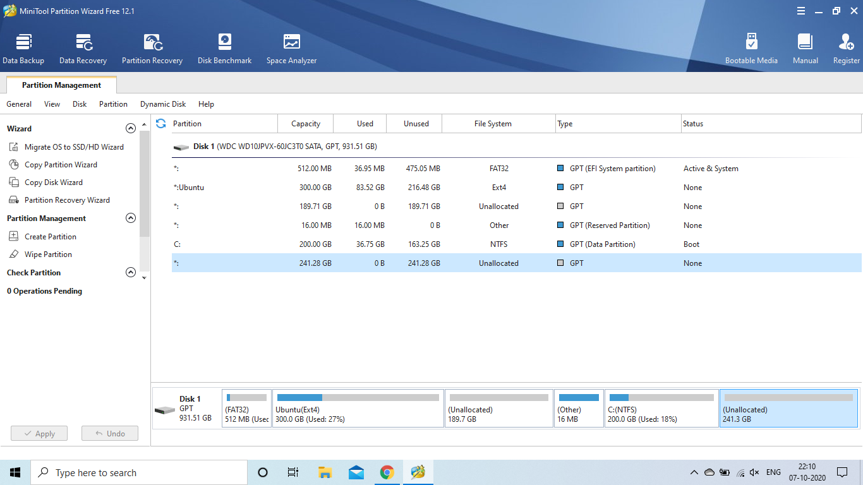Select the C:(NTFS) block in the disk map

pos(661,409)
